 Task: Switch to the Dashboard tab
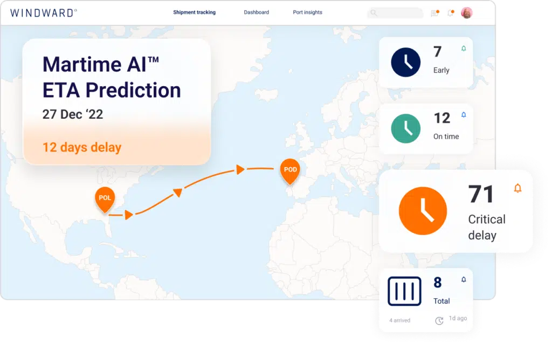tap(256, 12)
